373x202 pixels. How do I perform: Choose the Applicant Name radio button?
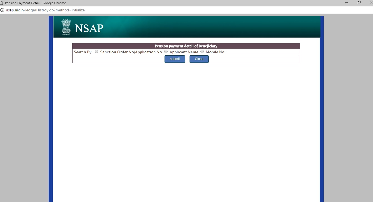166,51
